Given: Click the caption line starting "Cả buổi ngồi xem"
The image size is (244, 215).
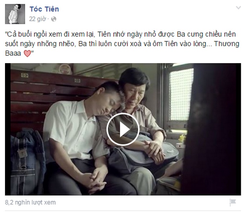Looking at the screenshot, I should (121, 34).
